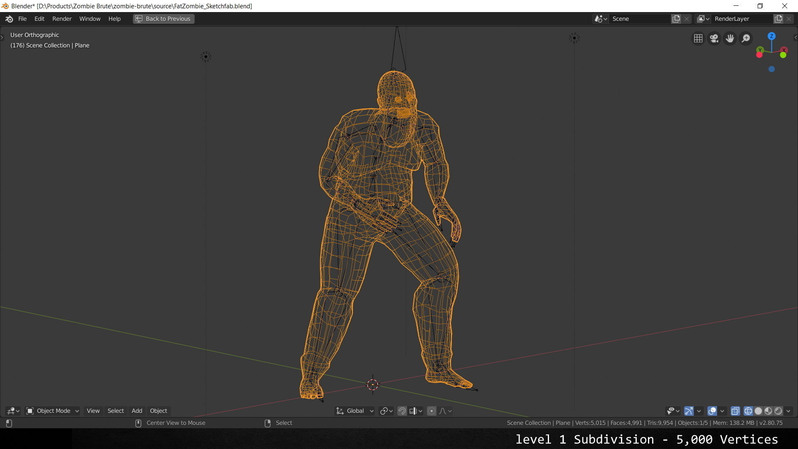Viewport: 798px width, 449px height.
Task: Open the snapping options dropdown
Action: tap(416, 411)
